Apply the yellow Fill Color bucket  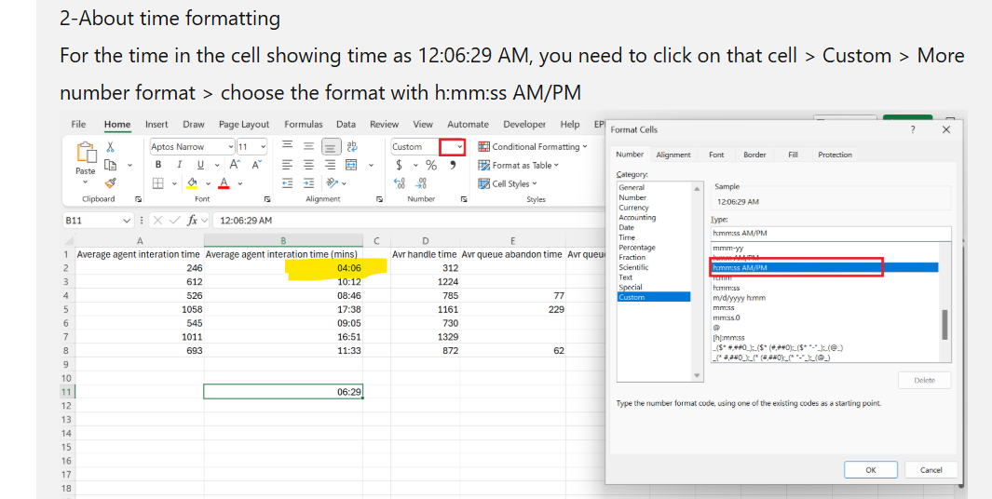point(193,183)
